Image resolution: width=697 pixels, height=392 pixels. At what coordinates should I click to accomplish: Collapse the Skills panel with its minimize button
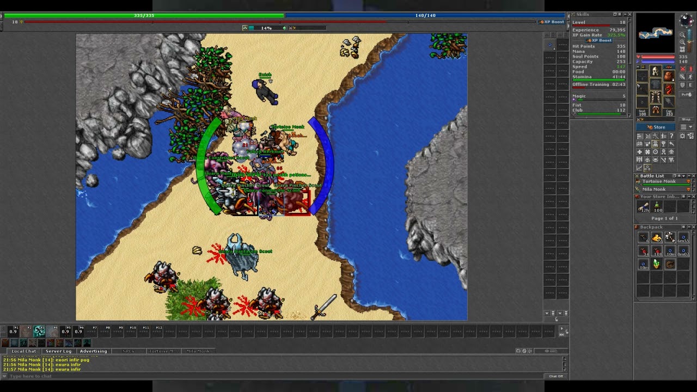625,14
